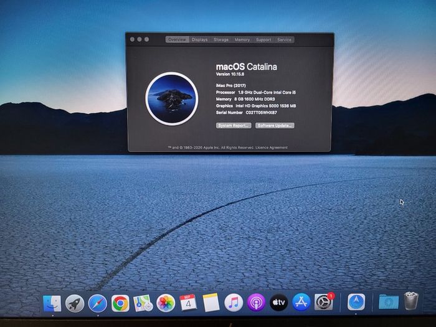Image resolution: width=436 pixels, height=327 pixels.
Task: Open Finder from the Dock
Action: pyautogui.click(x=52, y=303)
